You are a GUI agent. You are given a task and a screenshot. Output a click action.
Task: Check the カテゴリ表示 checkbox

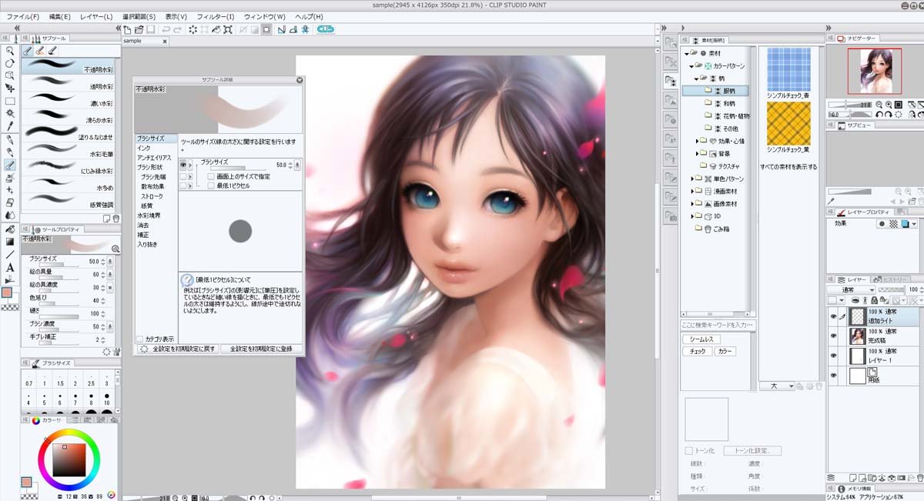pyautogui.click(x=139, y=339)
